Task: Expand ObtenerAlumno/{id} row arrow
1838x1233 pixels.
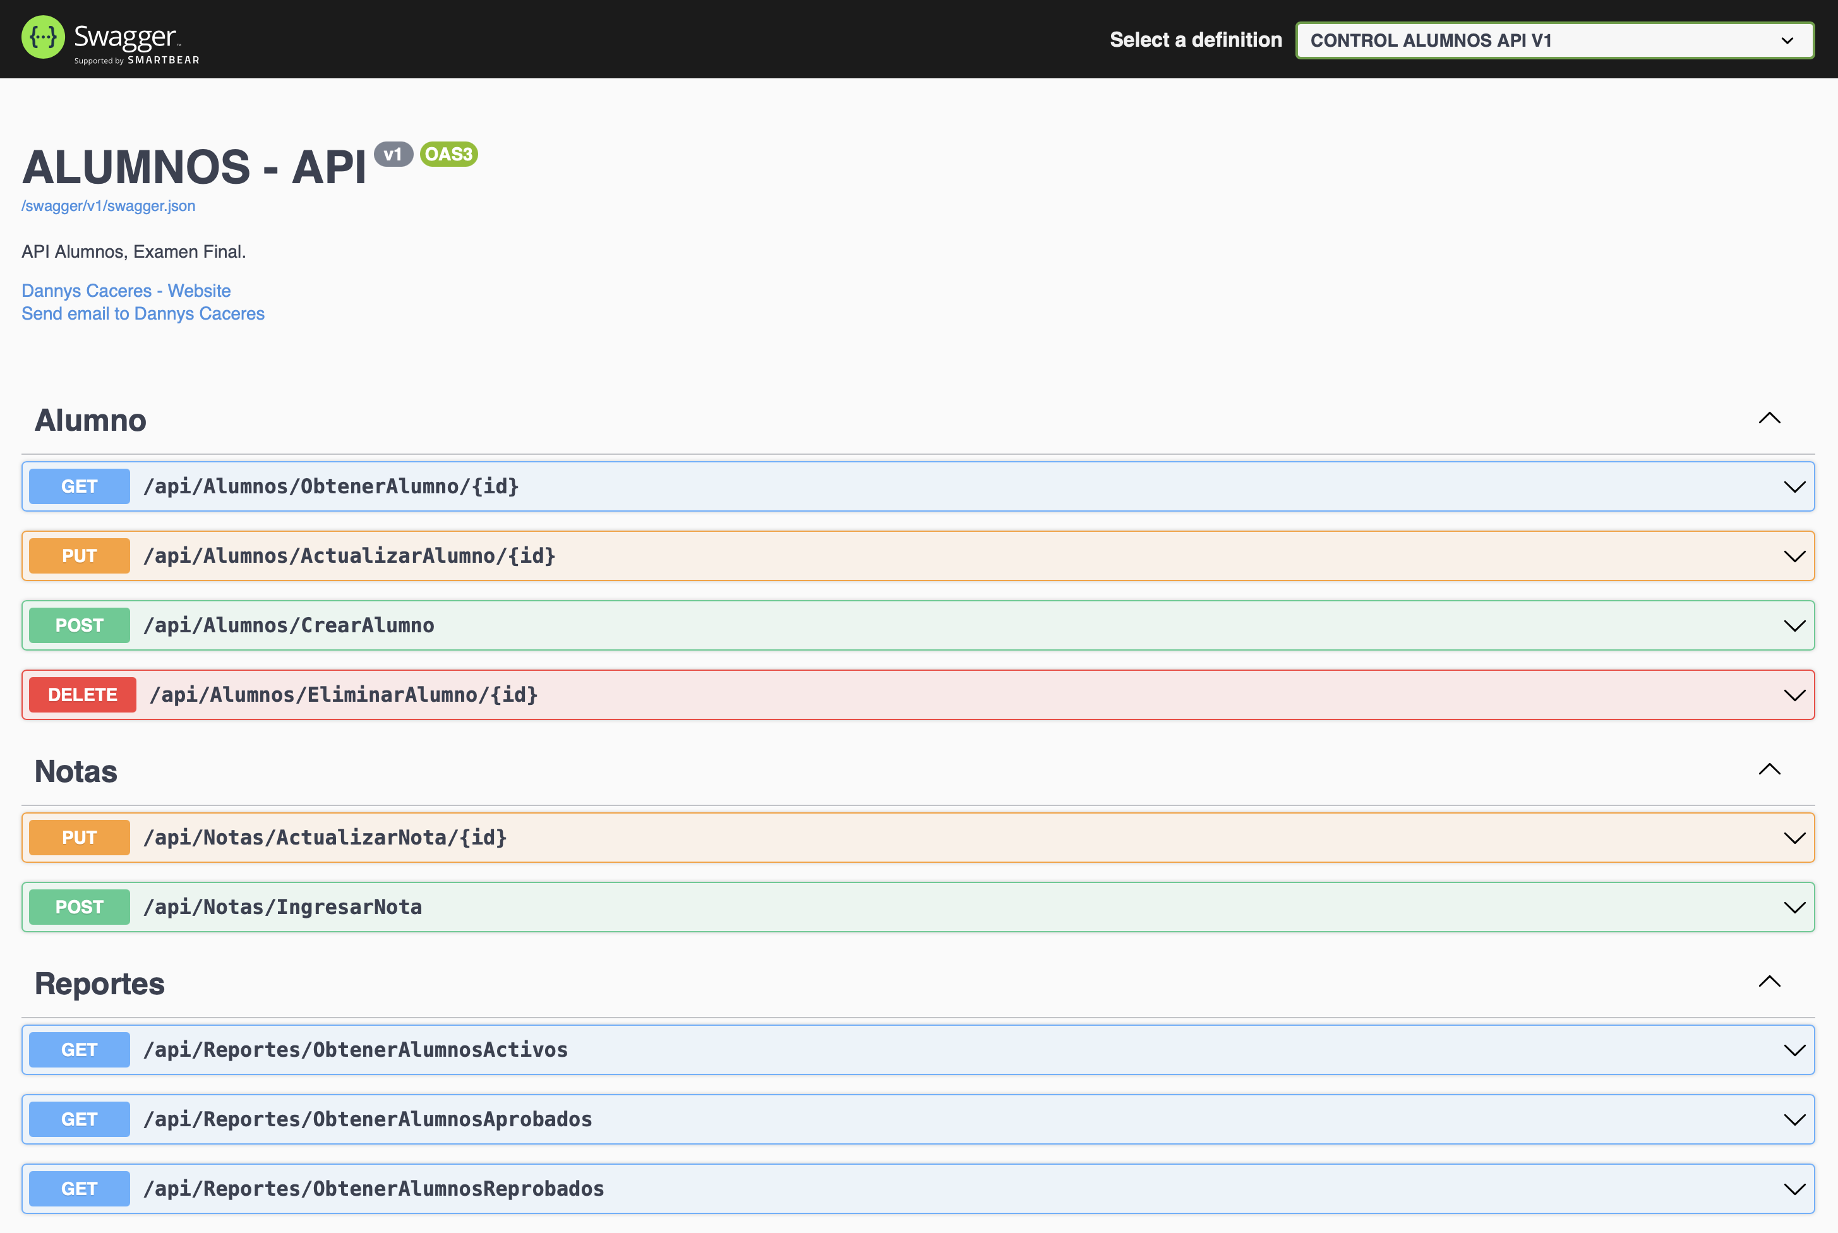Action: pyautogui.click(x=1794, y=488)
